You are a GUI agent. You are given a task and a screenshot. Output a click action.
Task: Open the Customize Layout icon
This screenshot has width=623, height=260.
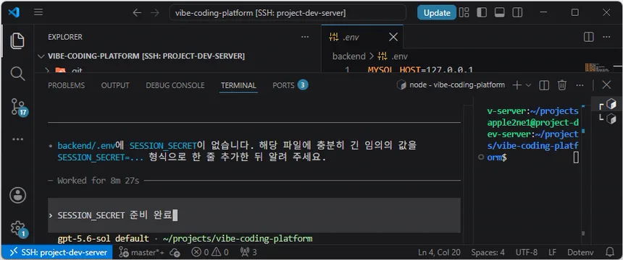click(x=464, y=13)
